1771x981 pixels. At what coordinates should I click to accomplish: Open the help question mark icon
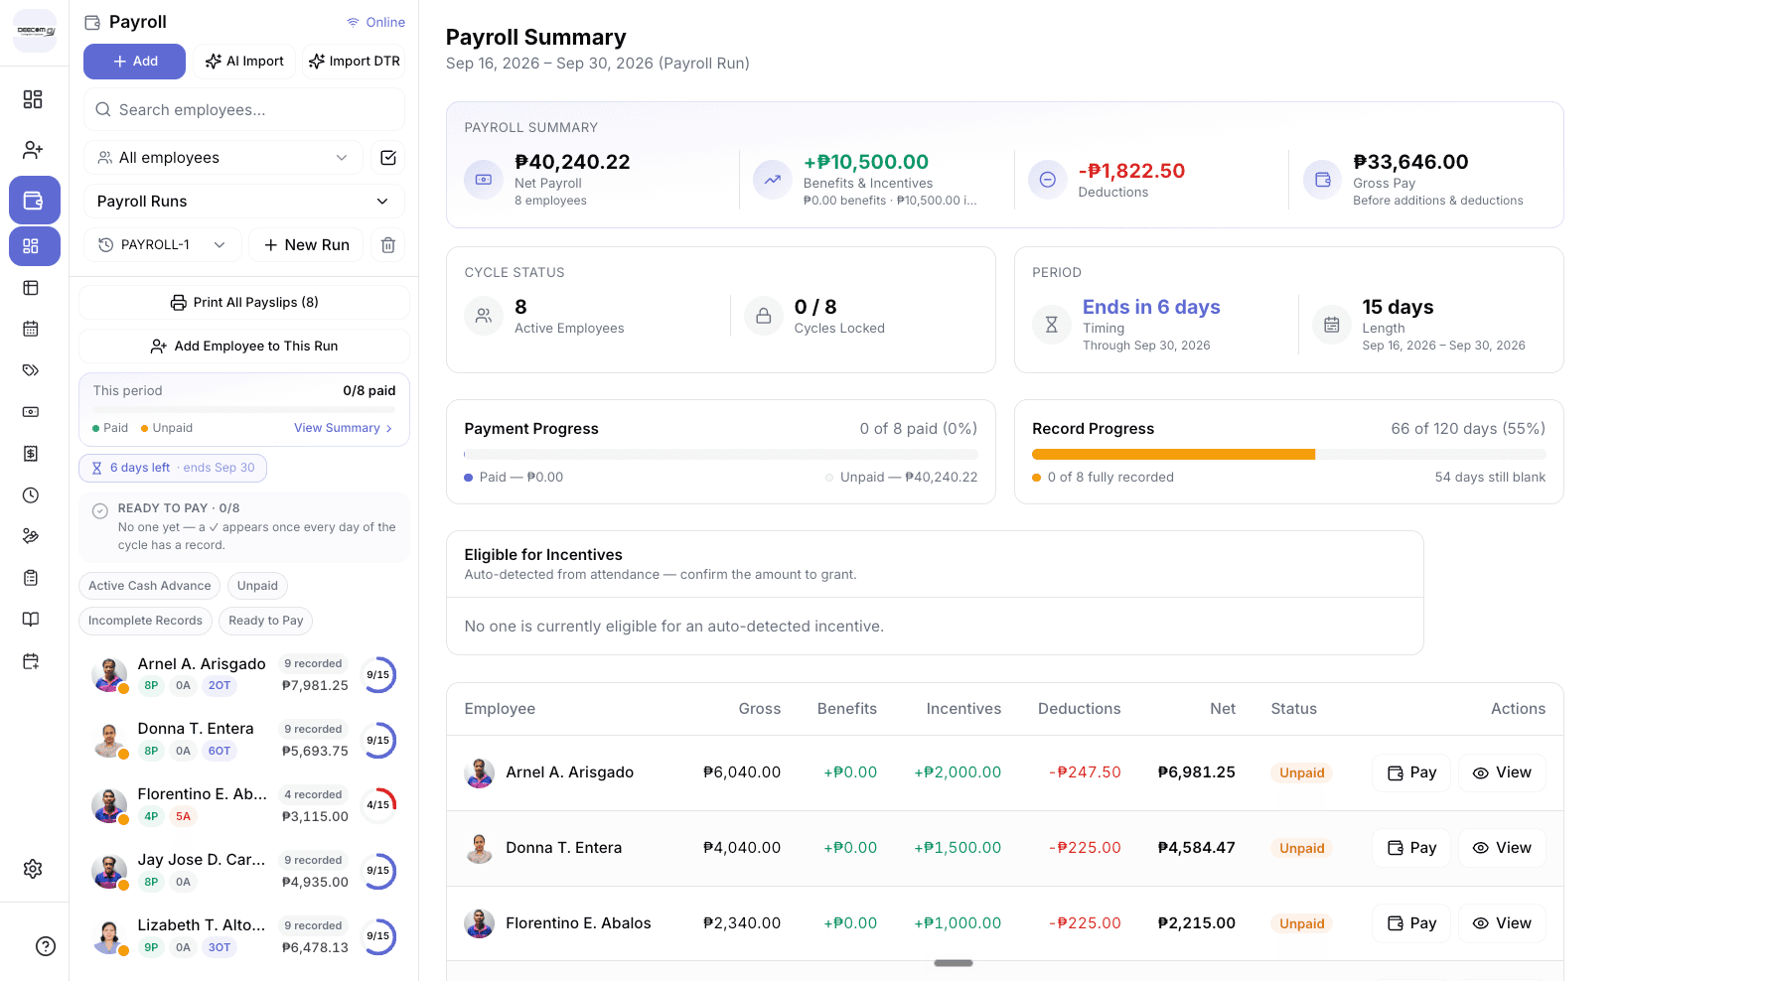point(46,946)
